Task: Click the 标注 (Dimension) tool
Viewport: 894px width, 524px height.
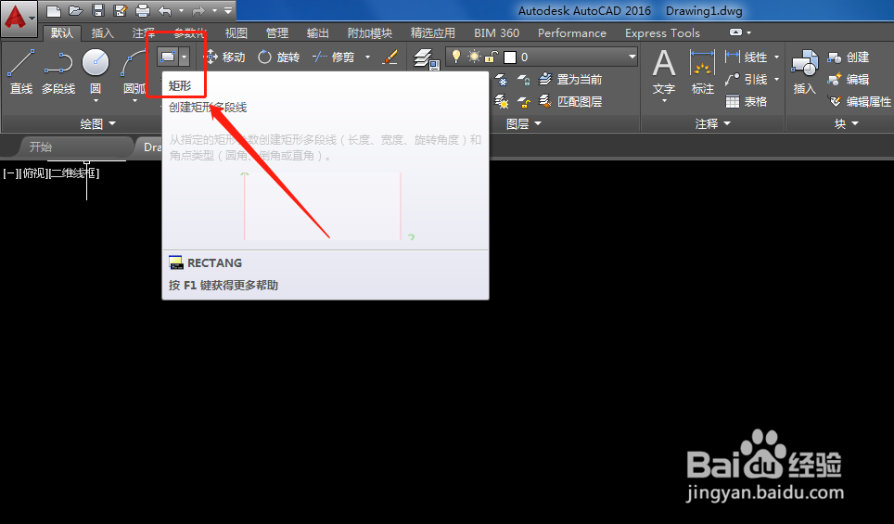Action: pos(702,71)
